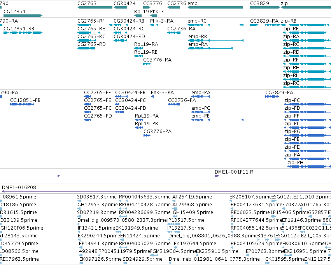Click the DME1-016P08 clone label
The height and width of the screenshot is (265, 331).
pos(19,188)
